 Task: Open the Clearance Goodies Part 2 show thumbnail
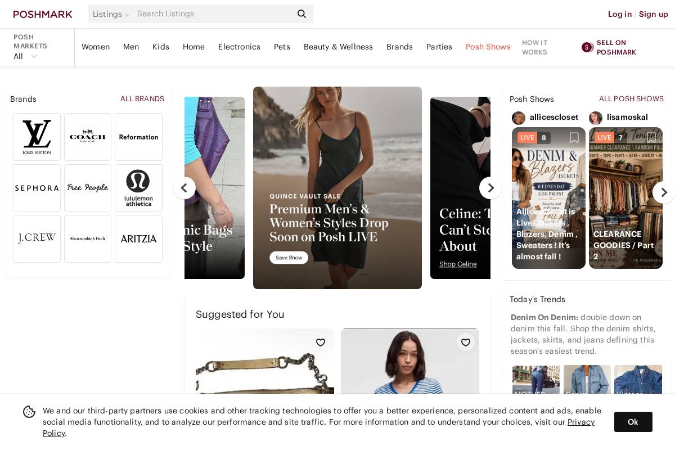[625, 198]
